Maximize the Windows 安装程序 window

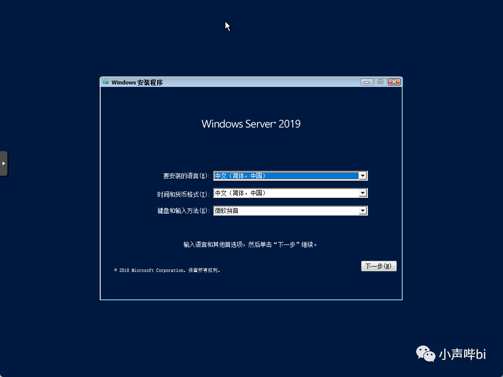(381, 82)
